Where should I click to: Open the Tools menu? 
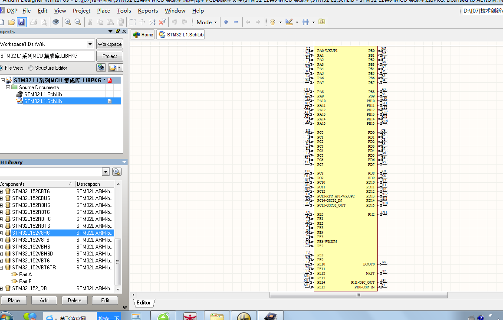[x=124, y=10]
